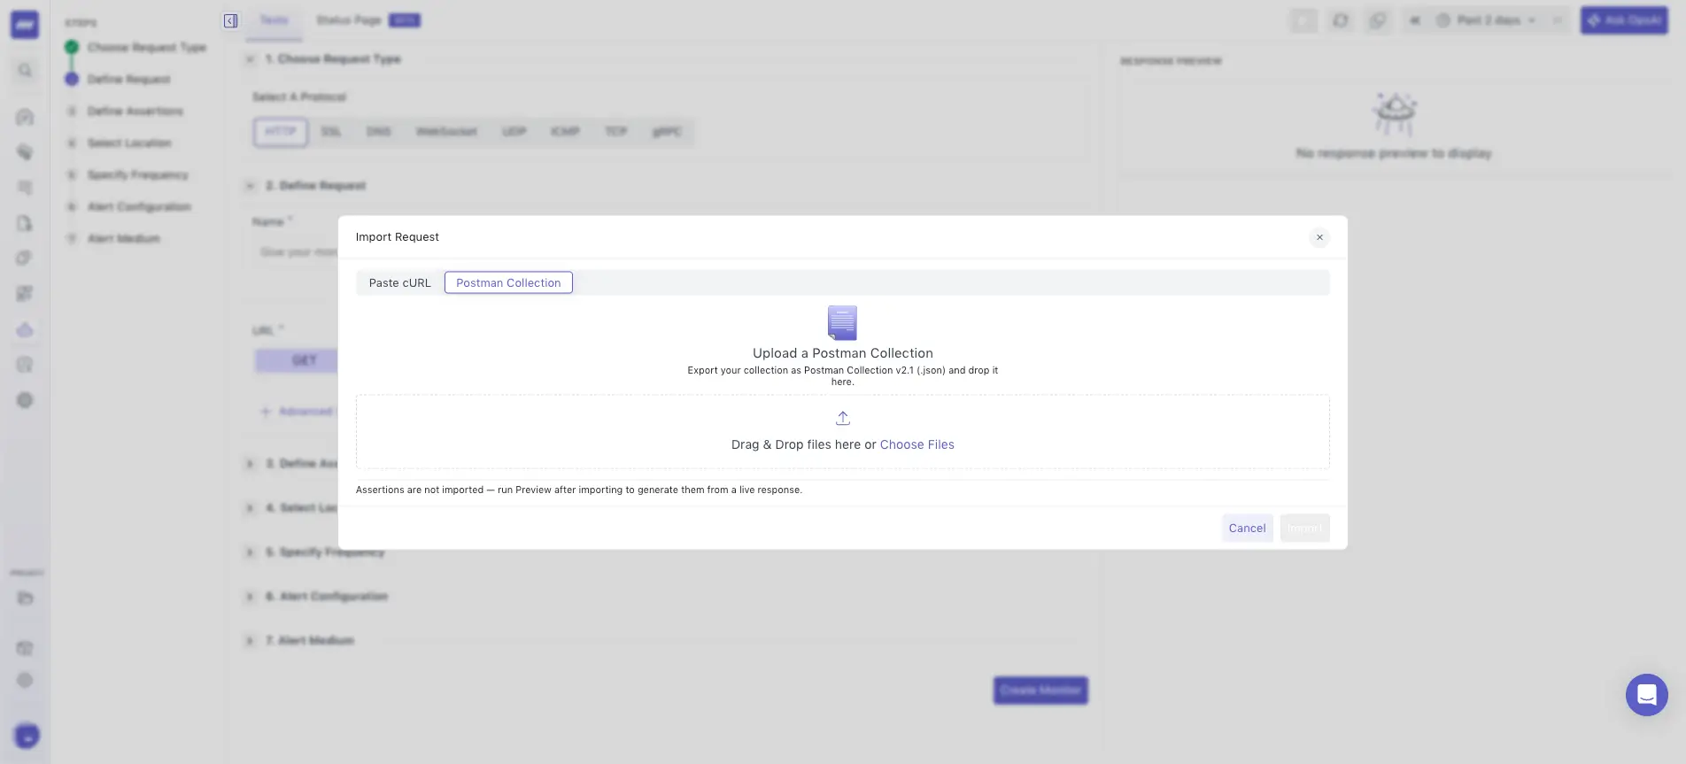This screenshot has width=1686, height=764.
Task: Collapse the steps sidebar panel
Action: [230, 20]
